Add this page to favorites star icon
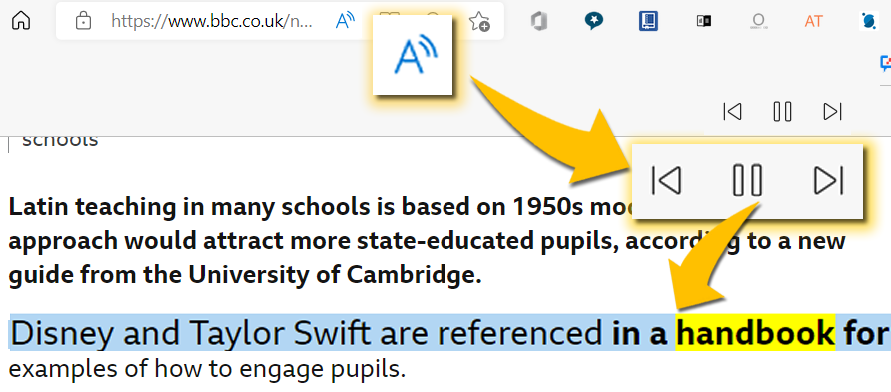Screen dimensions: 891x392 479,22
